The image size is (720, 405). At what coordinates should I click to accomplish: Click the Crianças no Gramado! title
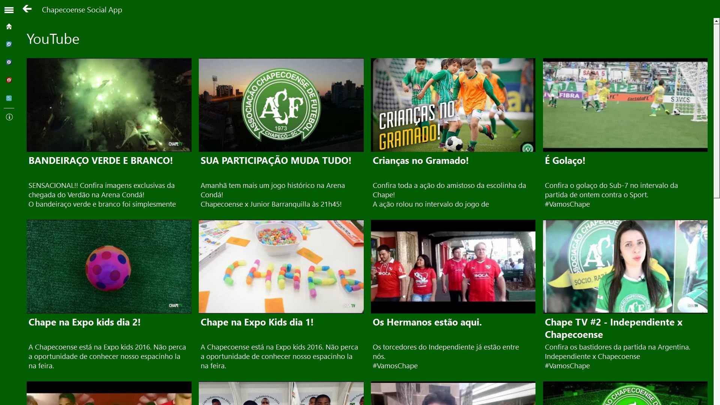[420, 161]
